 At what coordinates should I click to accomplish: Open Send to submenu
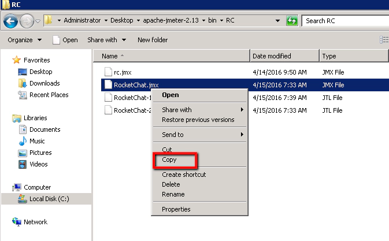(200, 135)
